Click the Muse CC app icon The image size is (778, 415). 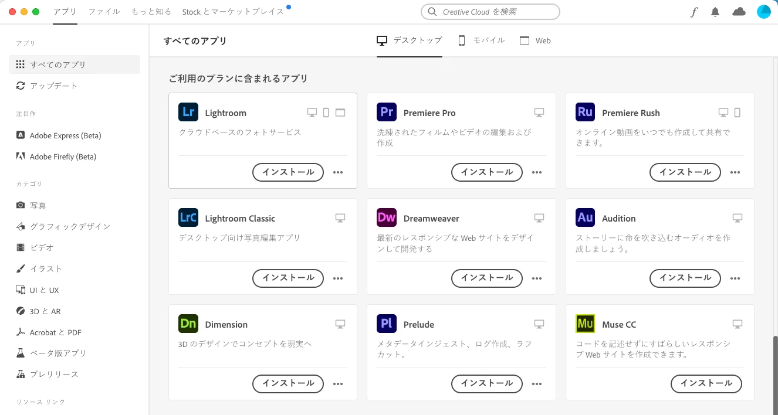586,324
